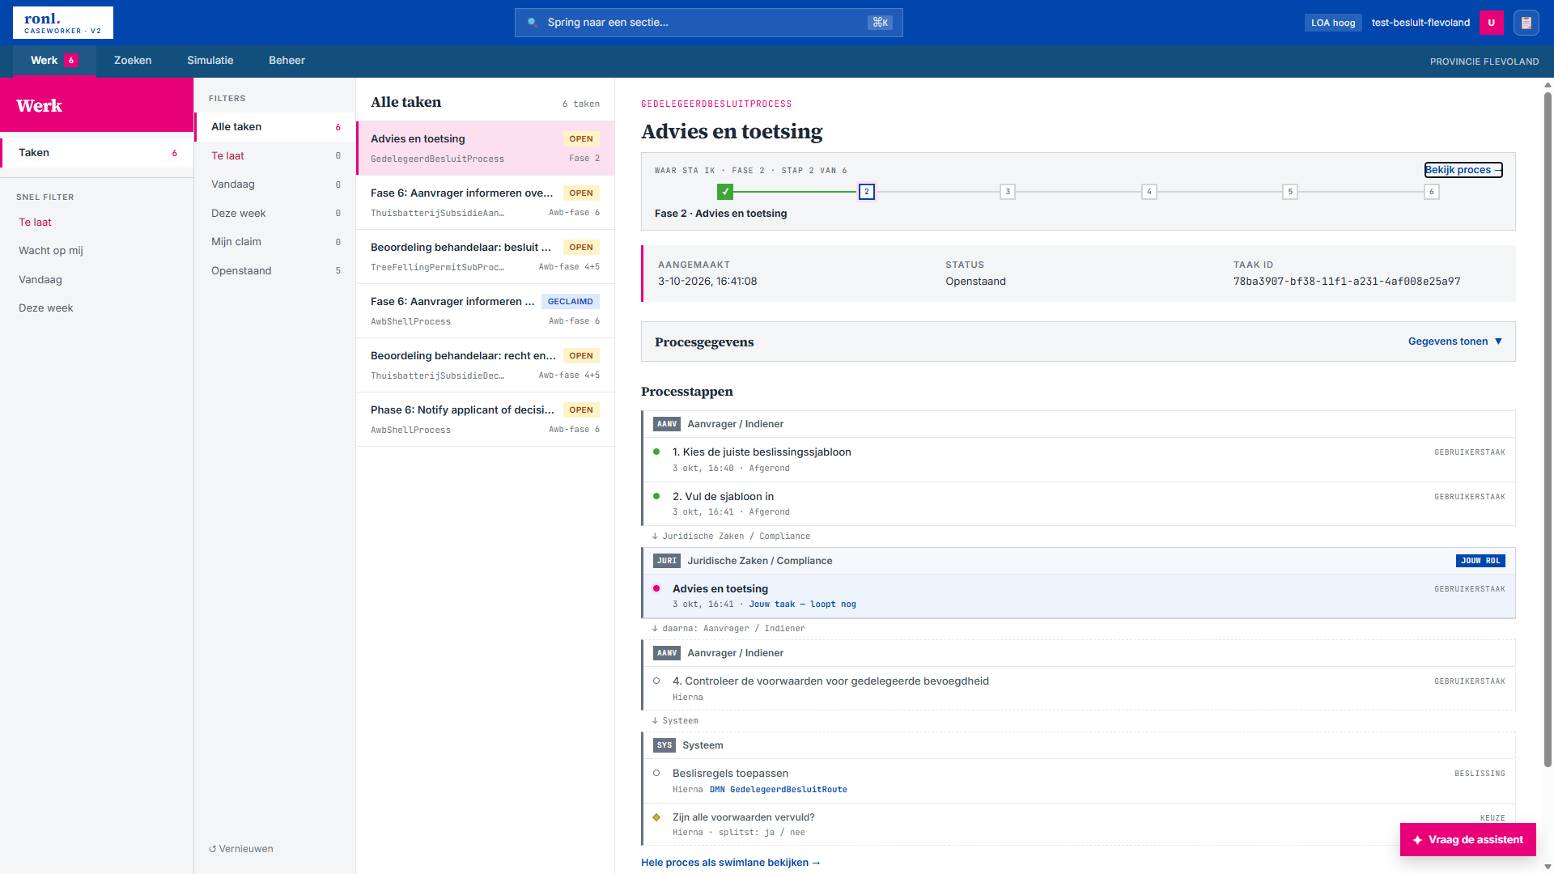Click step 1. Kies de juiste beslissingssjabloon
Viewport: 1554px width, 874px height.
1079,460
